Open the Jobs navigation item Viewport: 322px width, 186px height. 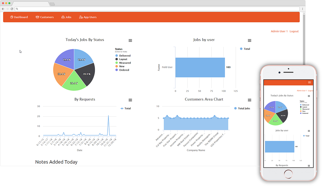pos(66,17)
